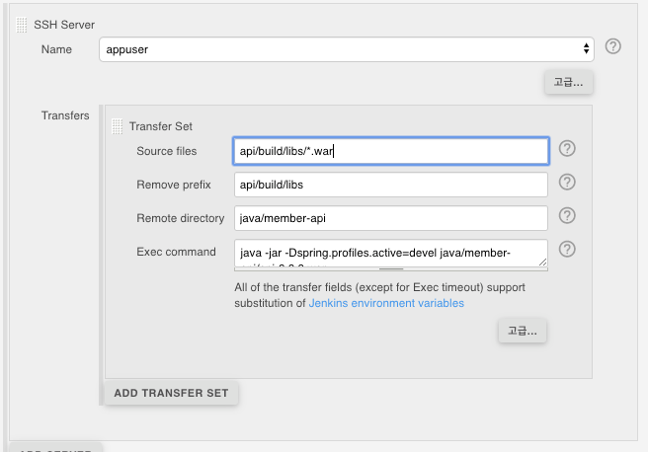Grab the SSH Server drag handle
This screenshot has height=452, width=648.
[22, 25]
